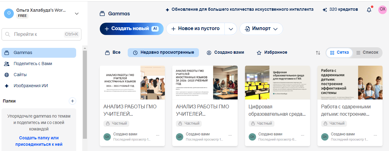
Task: Open the sort order arrows icon
Action: tap(318, 53)
